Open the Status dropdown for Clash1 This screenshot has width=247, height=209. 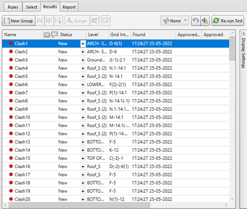(83, 44)
